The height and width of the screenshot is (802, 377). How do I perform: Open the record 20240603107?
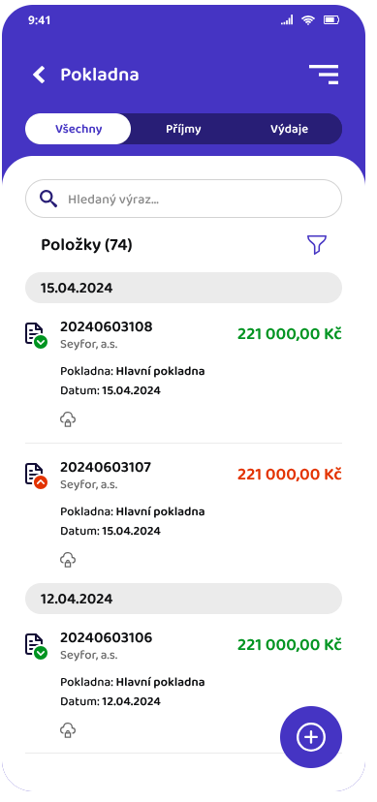click(183, 513)
